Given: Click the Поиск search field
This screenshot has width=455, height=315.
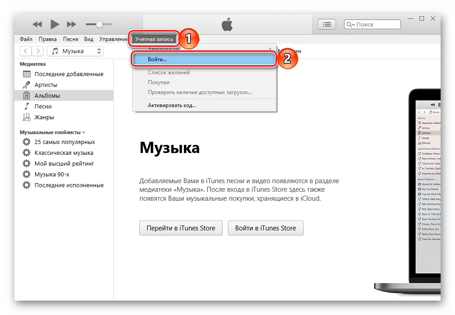Looking at the screenshot, I should click(x=371, y=24).
